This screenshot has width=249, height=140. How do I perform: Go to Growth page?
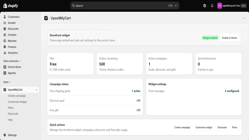pyautogui.click(x=12, y=23)
